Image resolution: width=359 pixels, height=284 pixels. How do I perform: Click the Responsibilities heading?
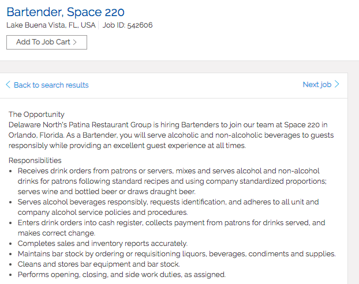(35, 160)
